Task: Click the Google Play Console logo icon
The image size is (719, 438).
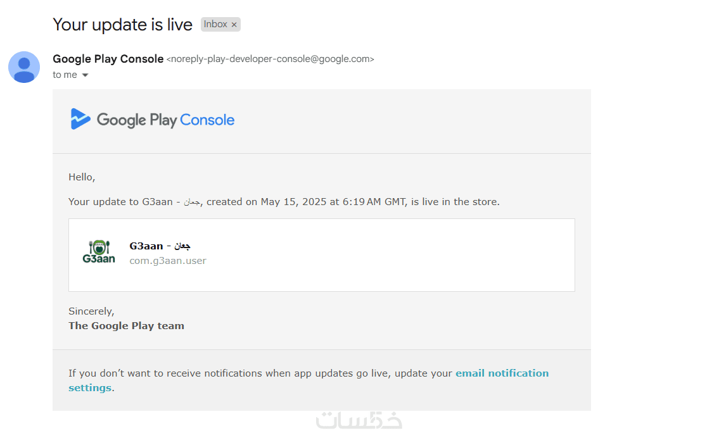Action: click(x=80, y=119)
